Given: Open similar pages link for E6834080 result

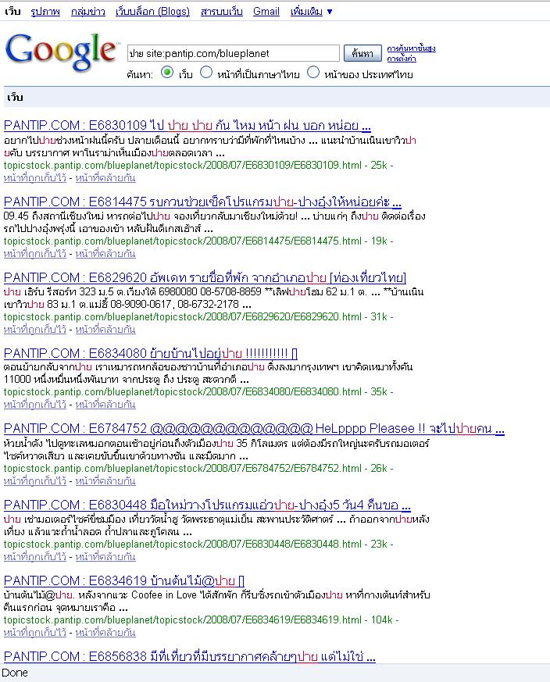Looking at the screenshot, I should pyautogui.click(x=105, y=405).
